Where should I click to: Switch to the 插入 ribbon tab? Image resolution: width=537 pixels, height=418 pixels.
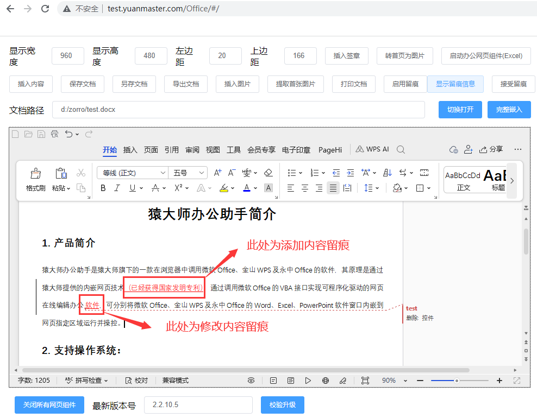[130, 150]
